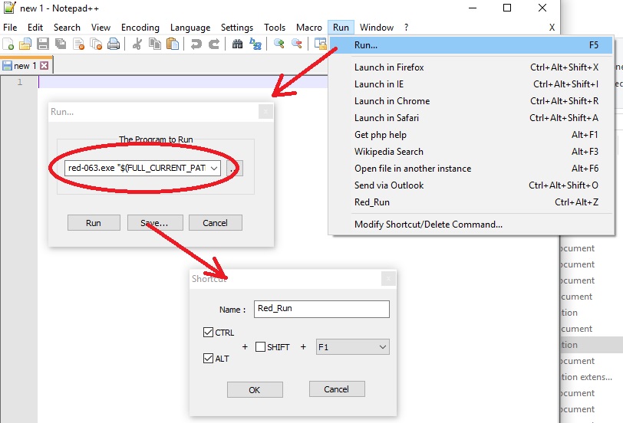
Task: Click the Name field containing Red_Run
Action: (x=321, y=309)
